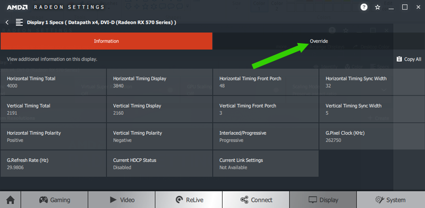This screenshot has width=425, height=208.
Task: Select G.Refresh Rate (Hz) tile
Action: pyautogui.click(x=53, y=163)
